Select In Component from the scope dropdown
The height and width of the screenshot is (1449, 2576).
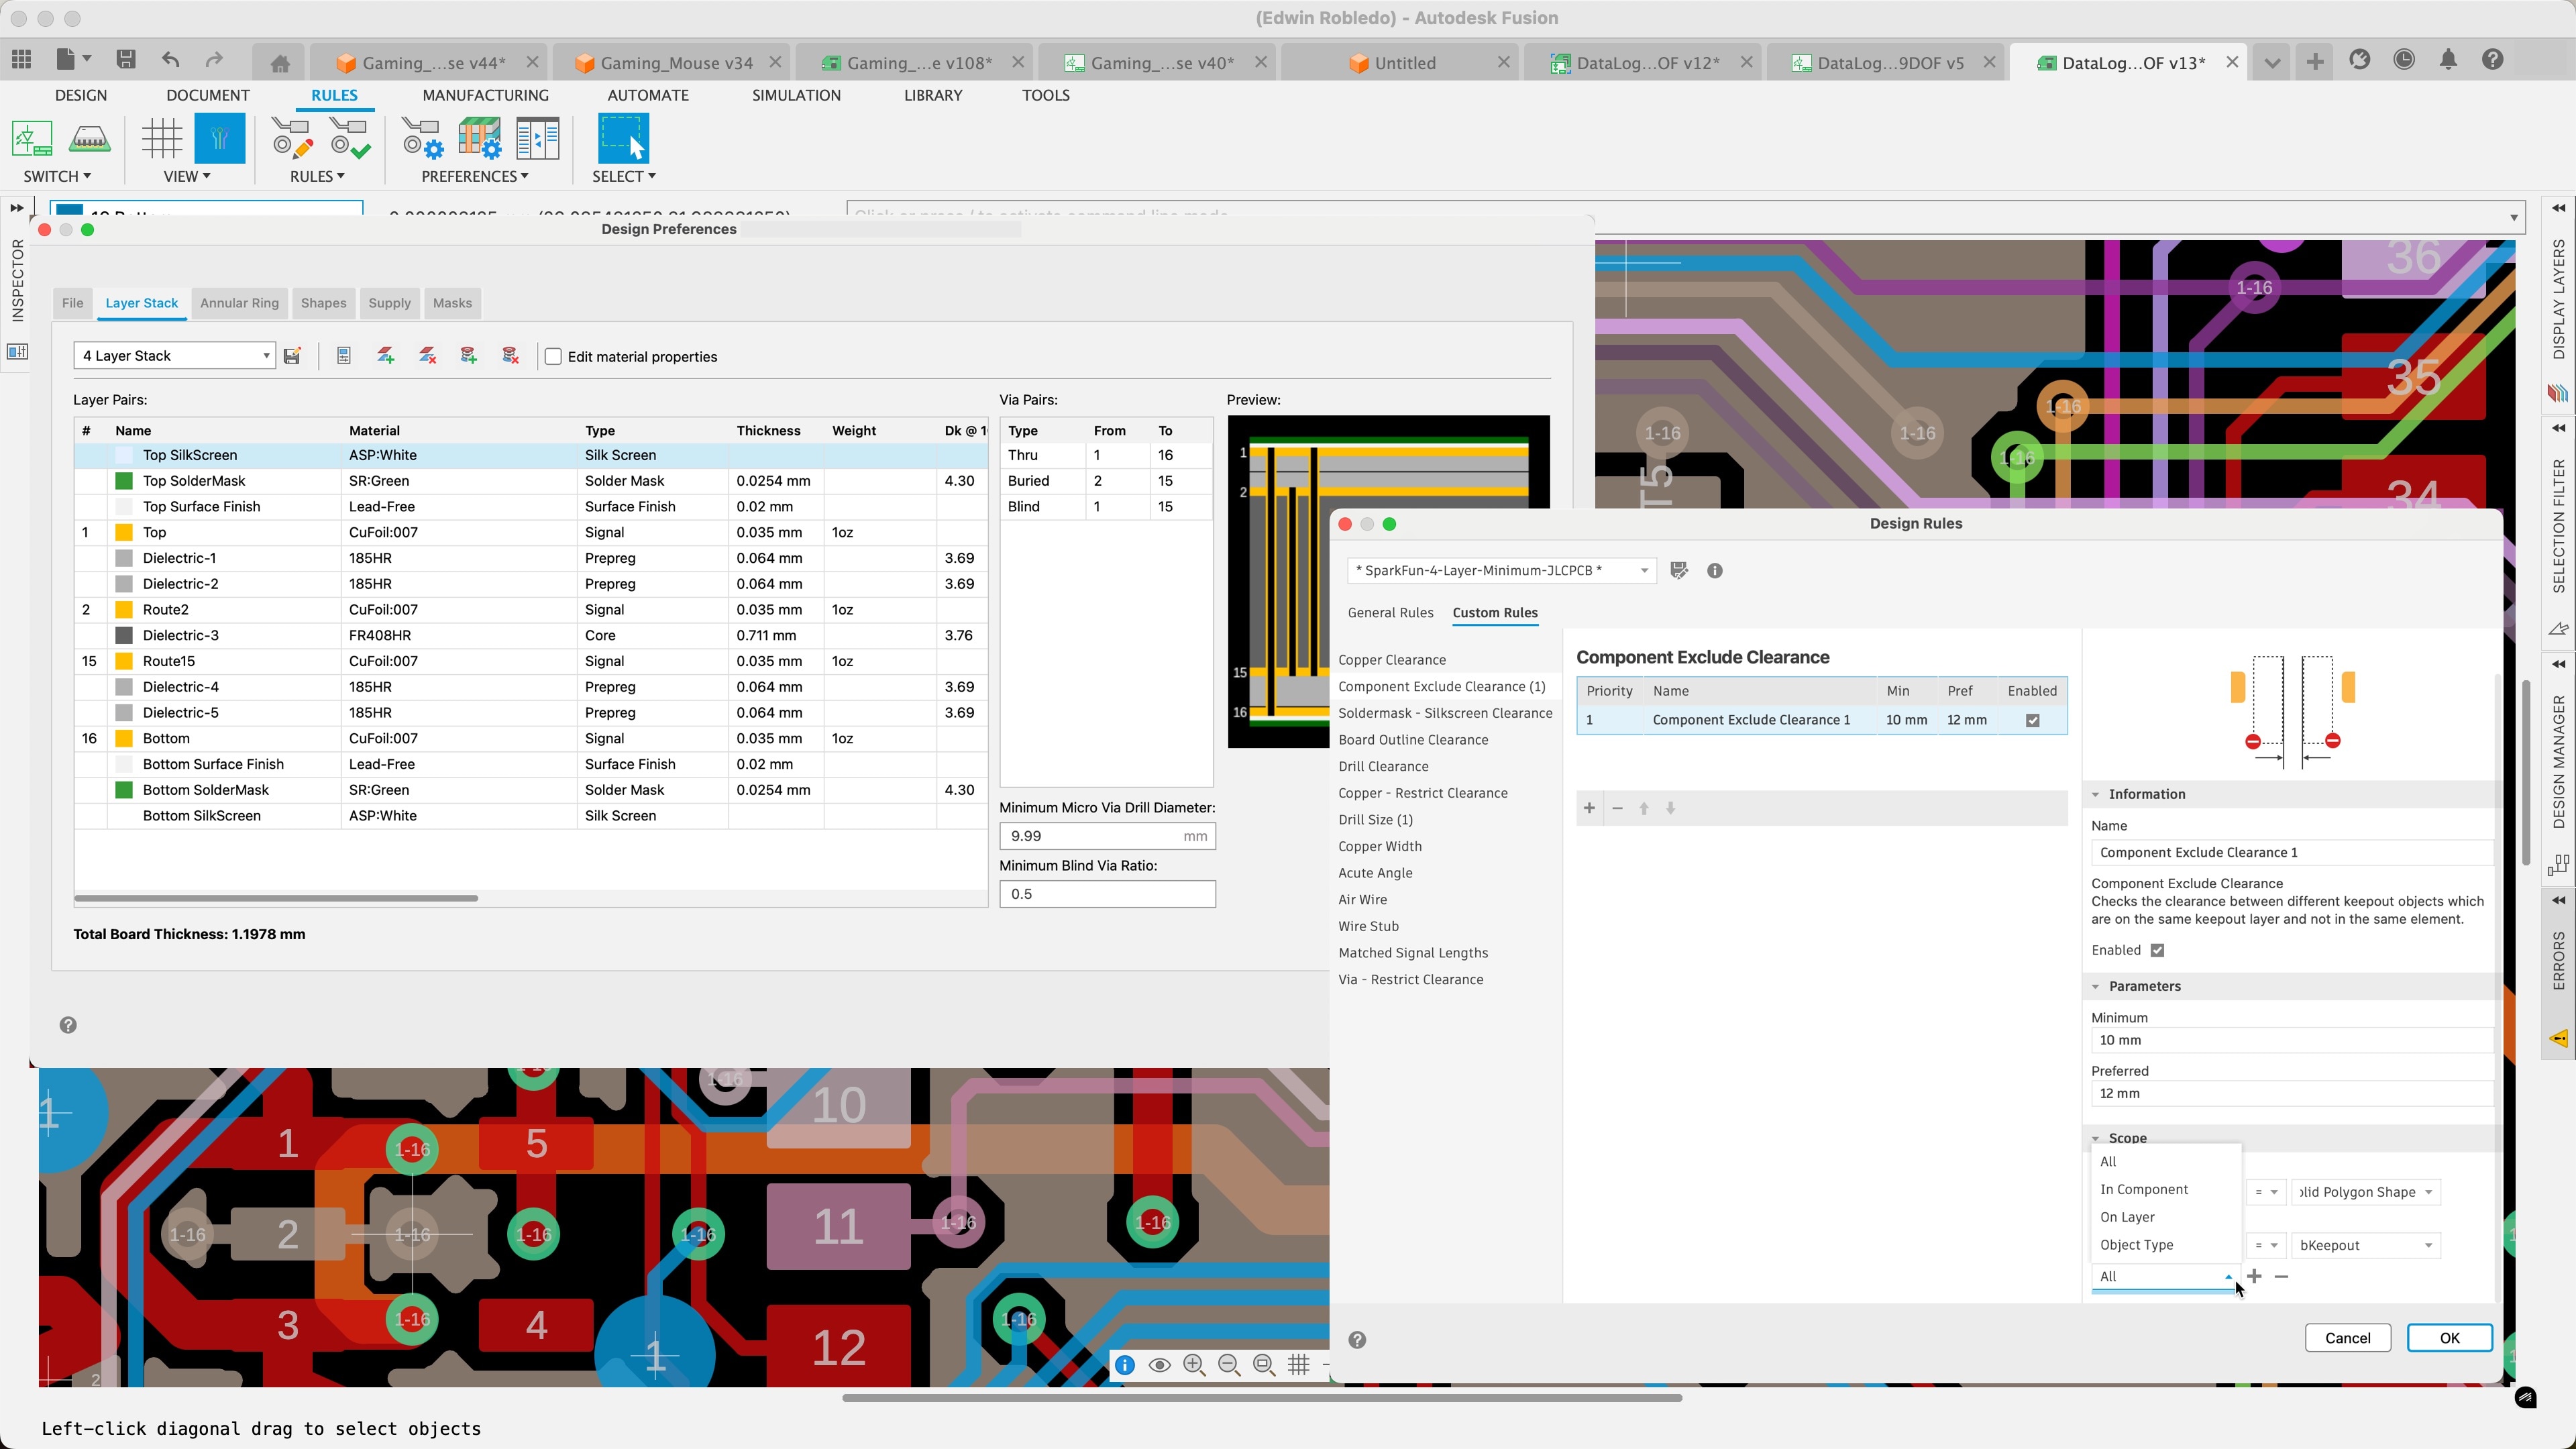tap(2144, 1189)
